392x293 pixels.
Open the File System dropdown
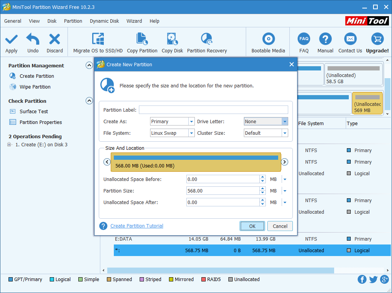click(x=191, y=133)
